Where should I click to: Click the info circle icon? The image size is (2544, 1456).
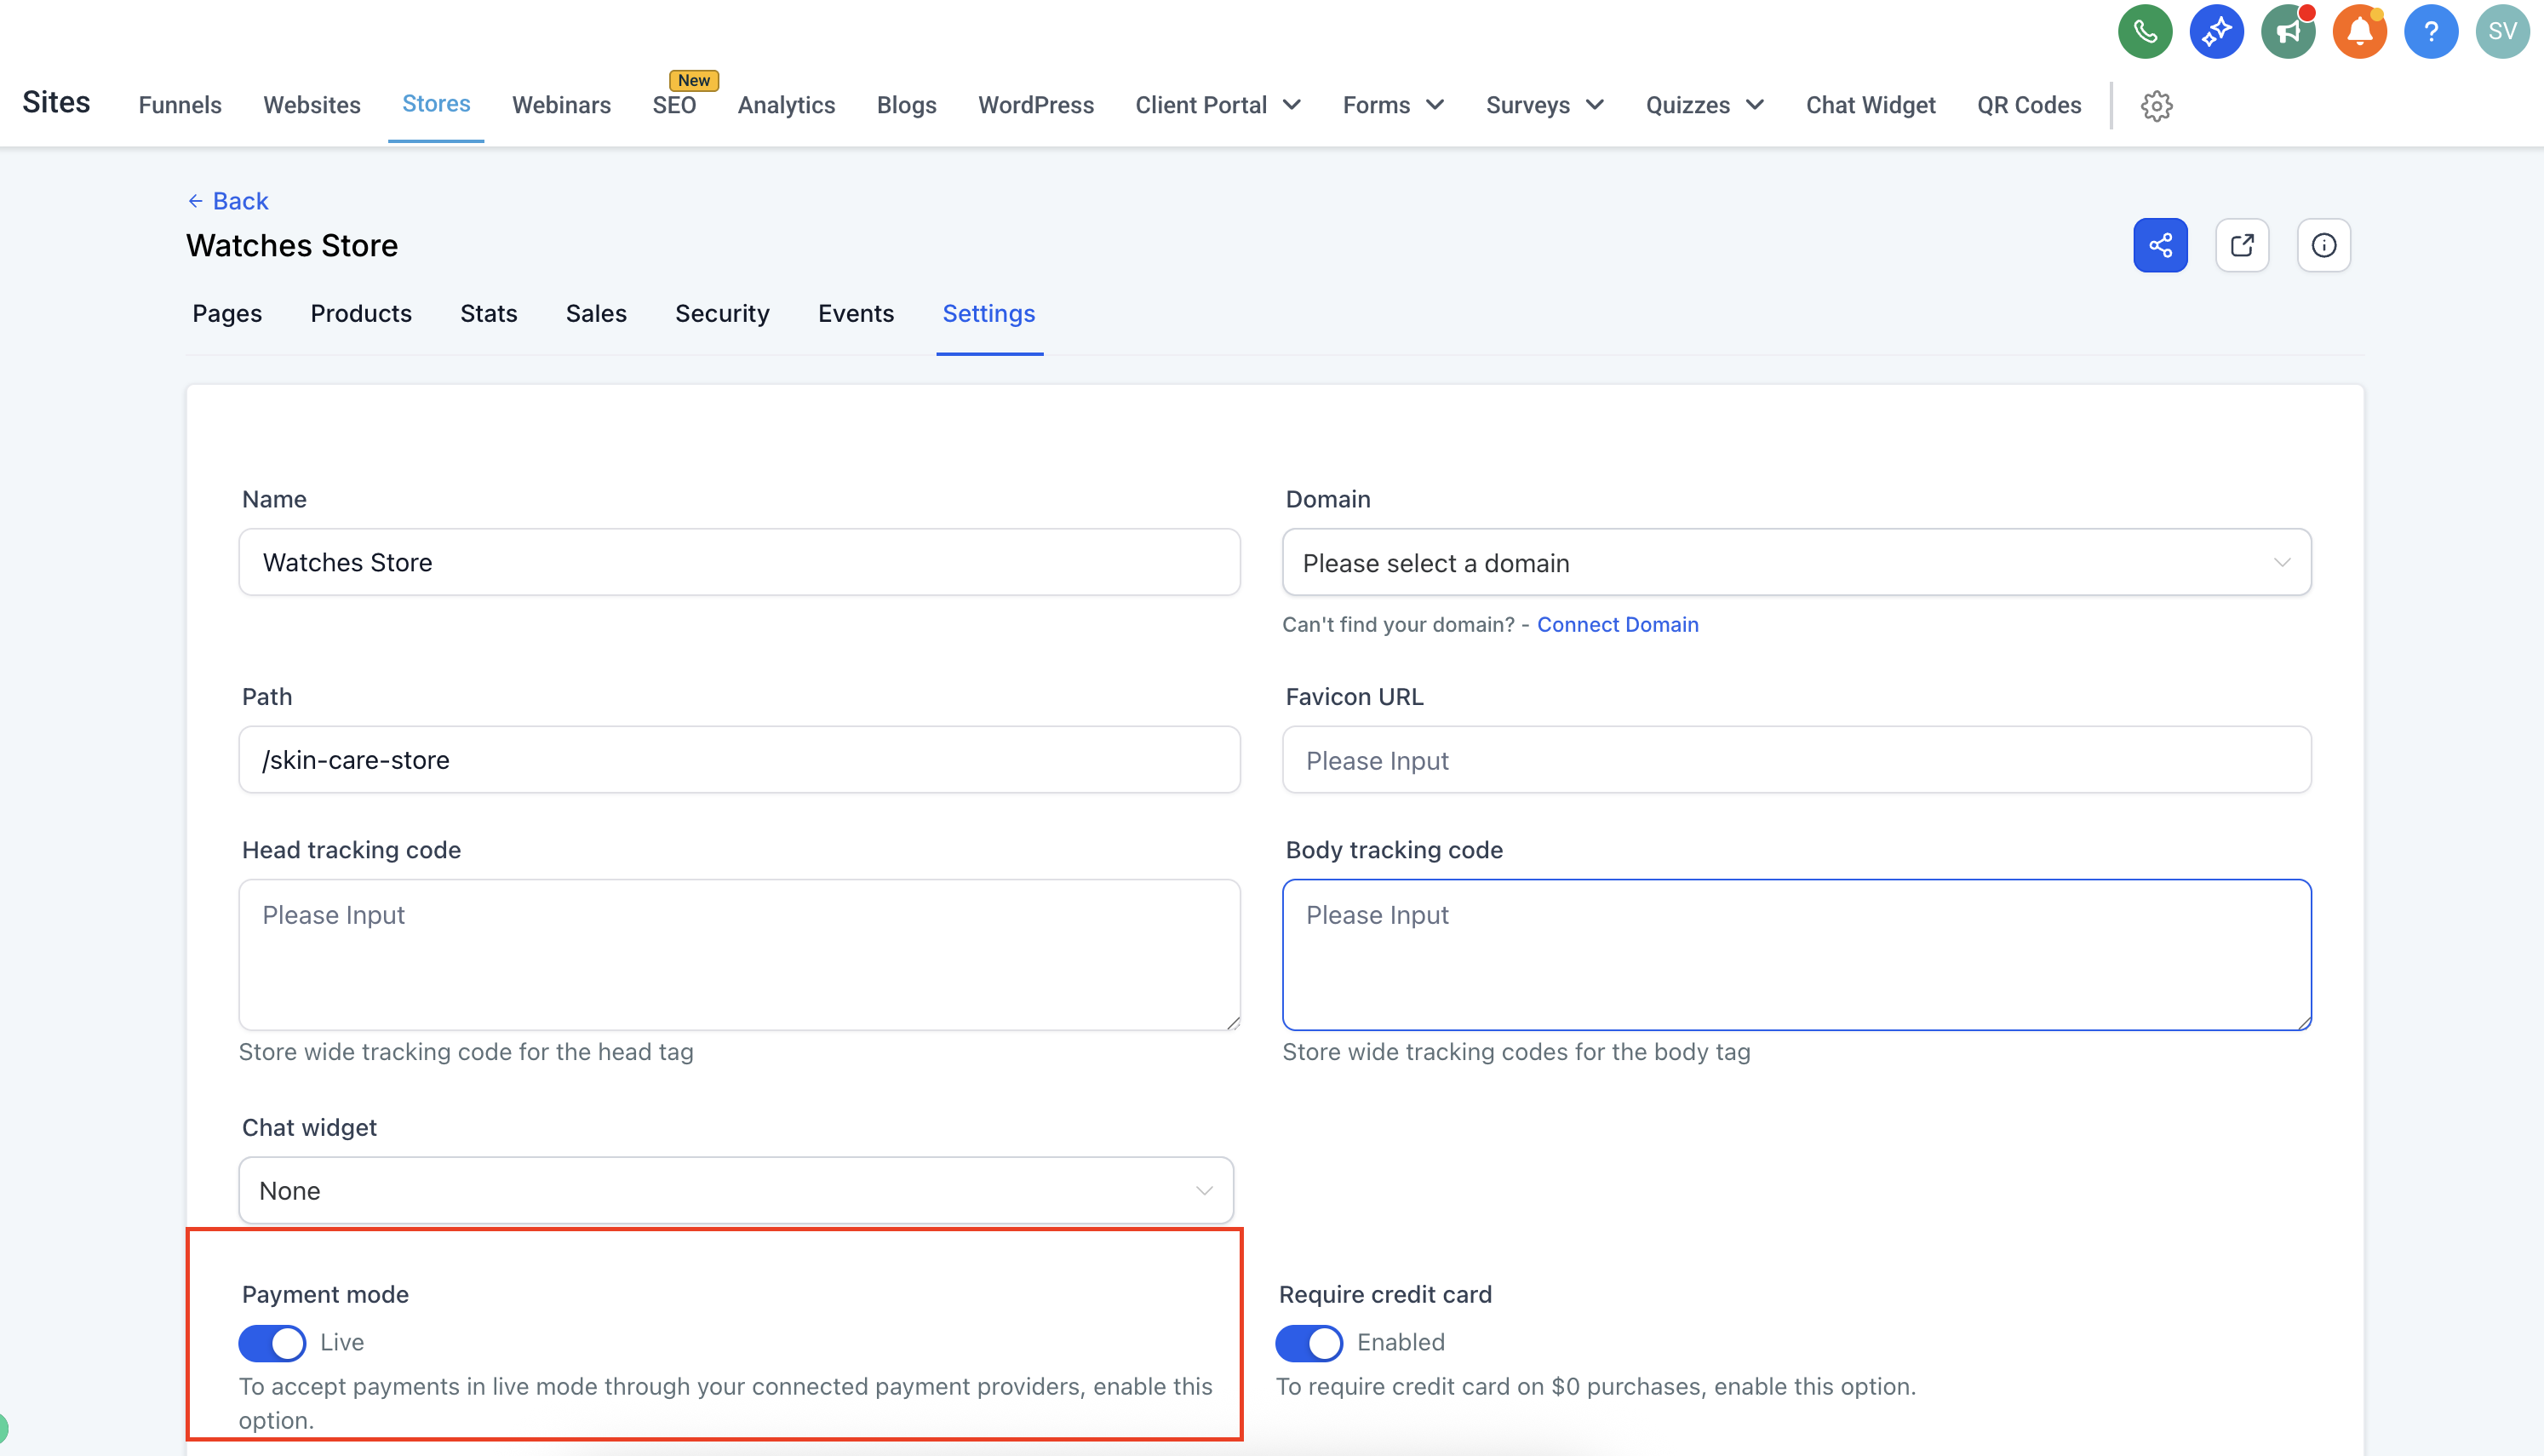click(x=2323, y=245)
